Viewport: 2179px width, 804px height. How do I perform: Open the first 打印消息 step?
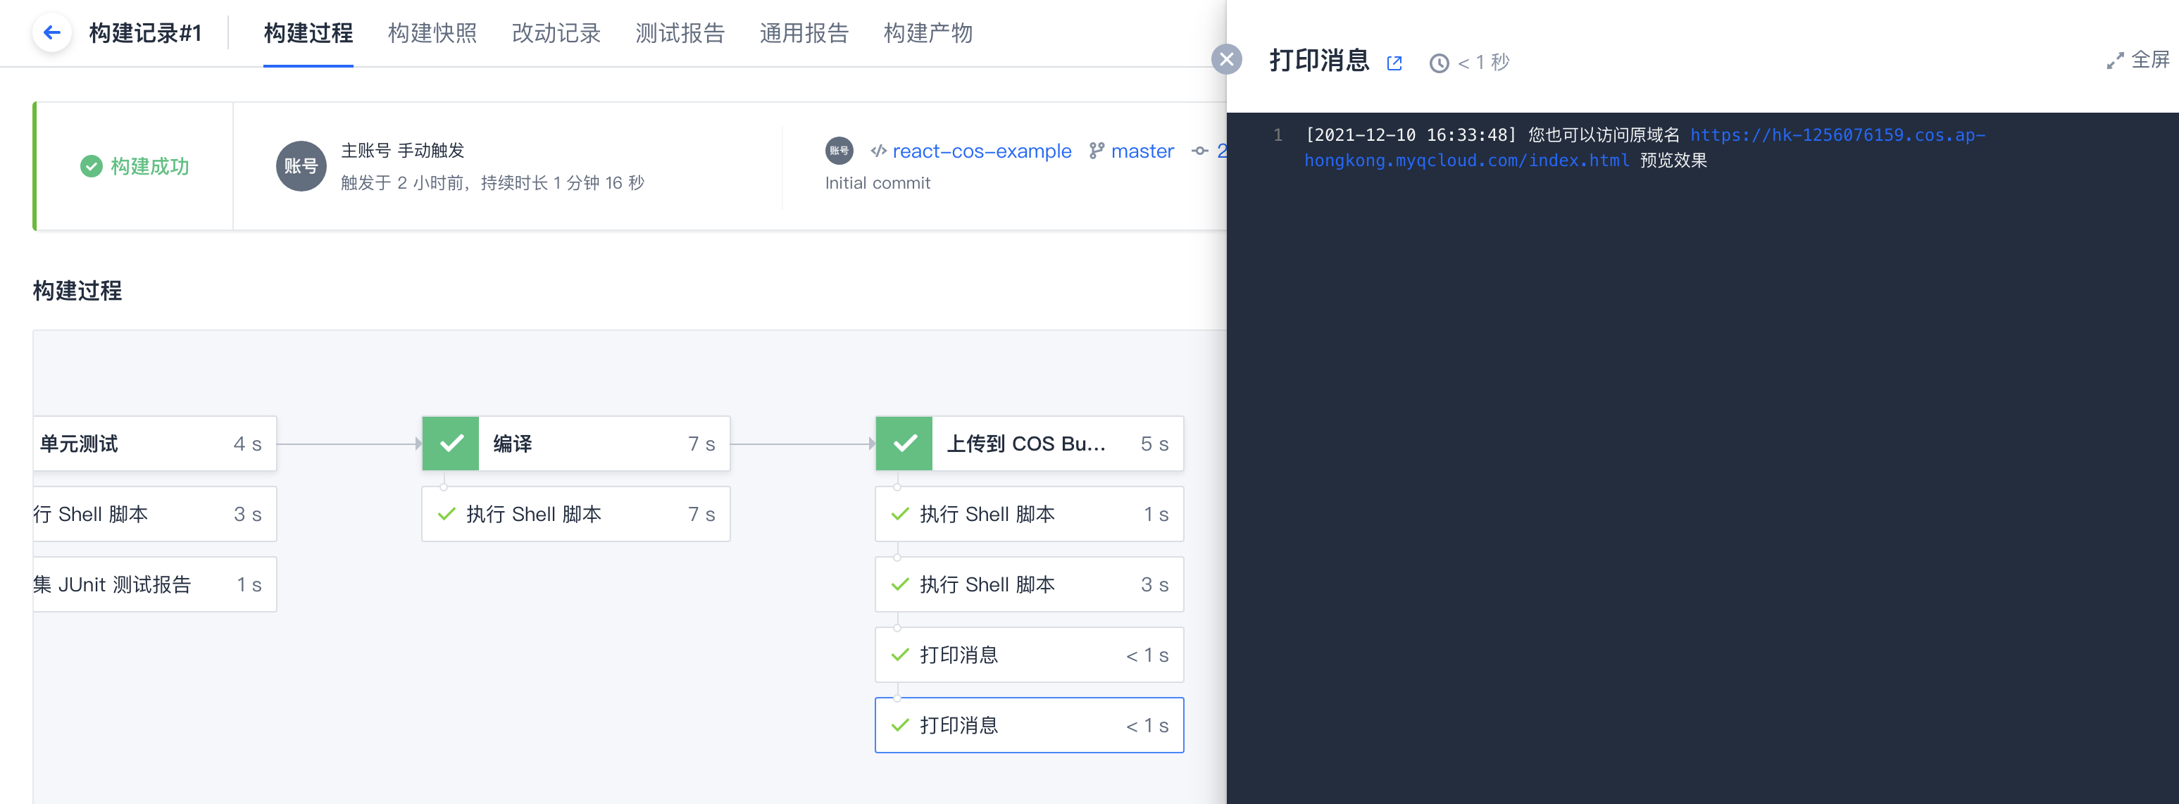(x=1030, y=654)
